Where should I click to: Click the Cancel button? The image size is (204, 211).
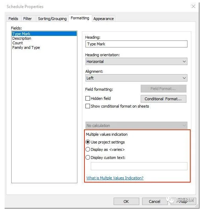point(154,201)
